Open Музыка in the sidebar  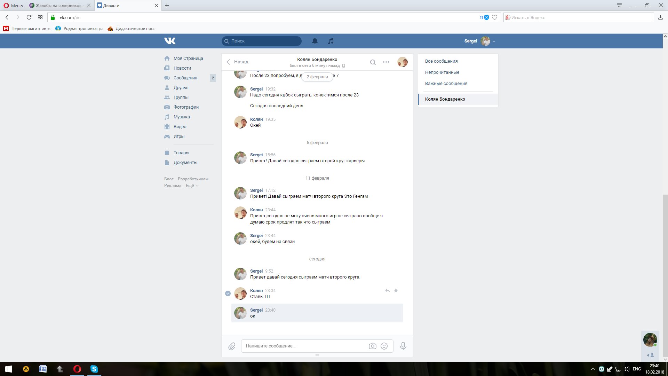pos(182,117)
